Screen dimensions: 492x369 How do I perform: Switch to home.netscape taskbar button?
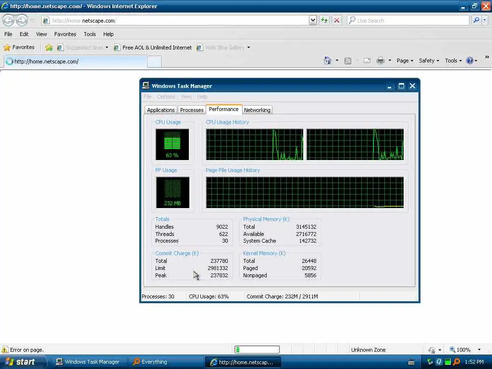pos(243,362)
